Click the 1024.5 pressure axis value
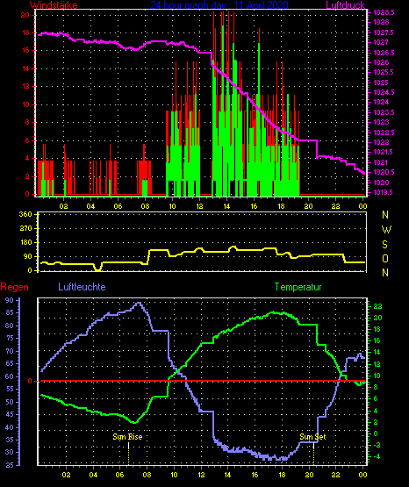The image size is (409, 487). pos(384,92)
